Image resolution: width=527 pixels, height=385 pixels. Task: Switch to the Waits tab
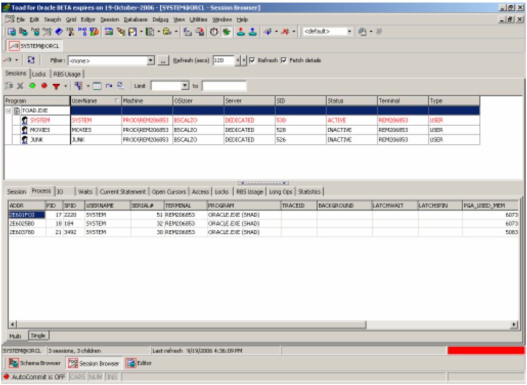coord(85,192)
